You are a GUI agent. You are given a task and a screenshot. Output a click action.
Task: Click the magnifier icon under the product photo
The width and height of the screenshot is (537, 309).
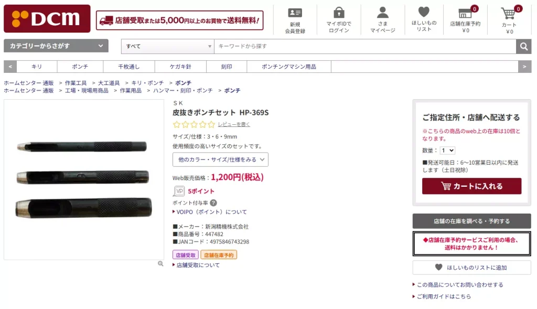[160, 264]
